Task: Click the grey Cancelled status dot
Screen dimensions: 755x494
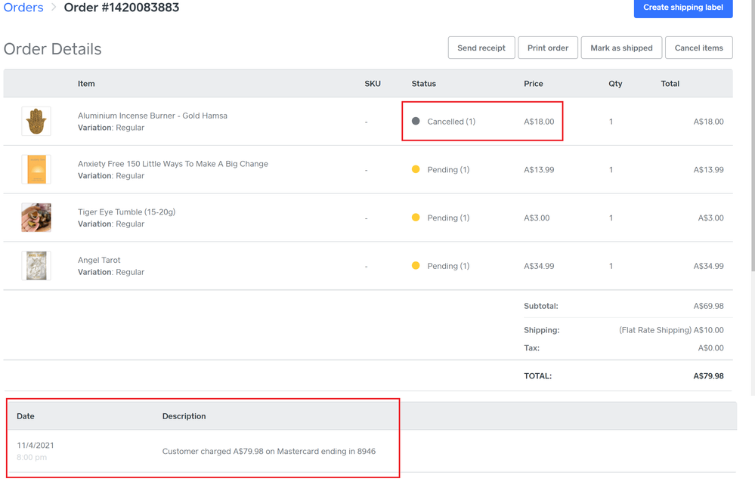Action: (416, 121)
